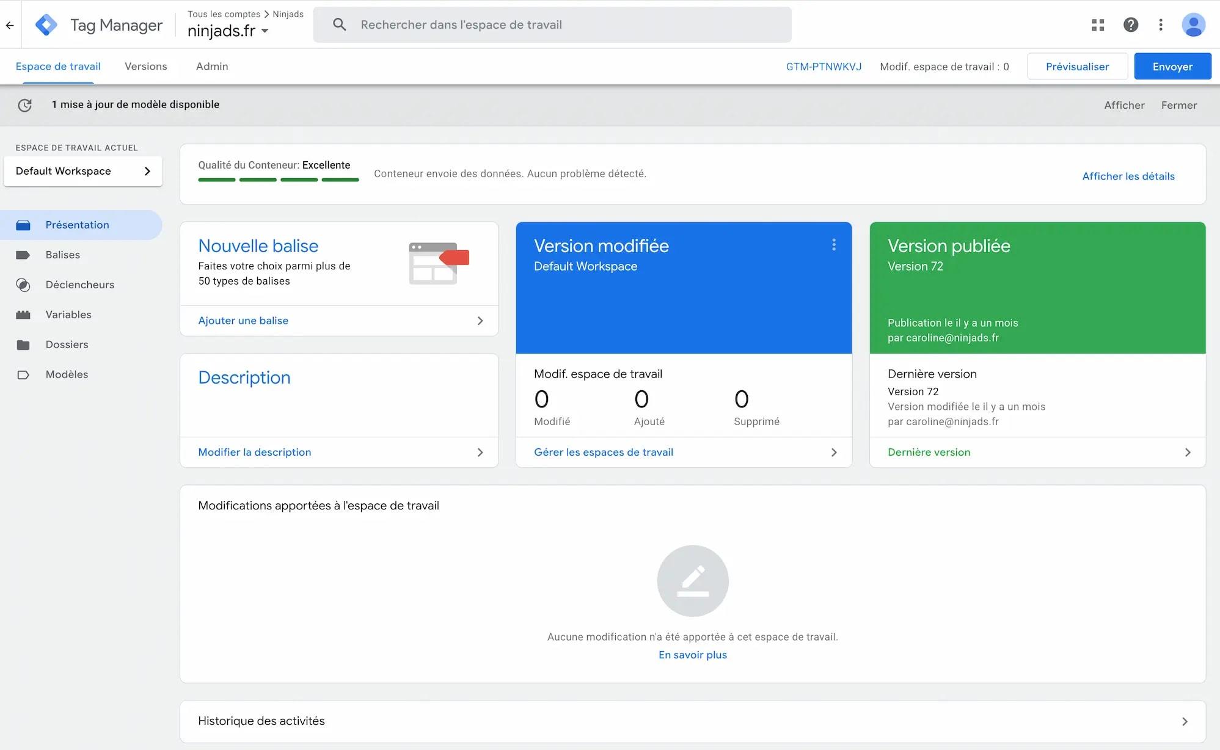Open the Admin tab
The image size is (1220, 750).
tap(211, 66)
